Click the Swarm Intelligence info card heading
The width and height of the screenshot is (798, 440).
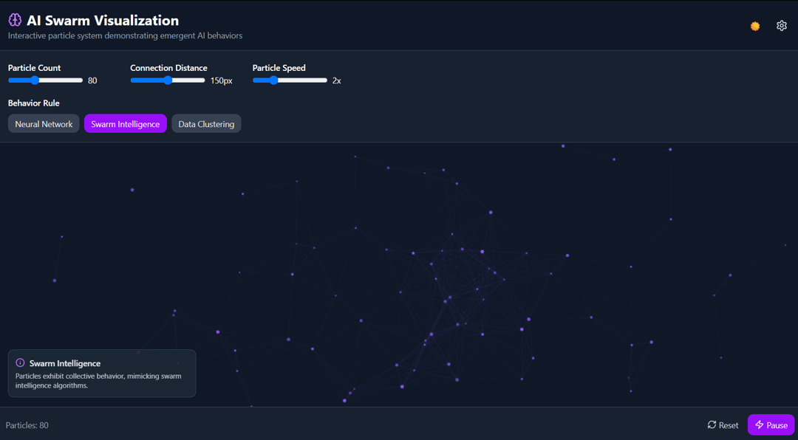[x=64, y=363]
